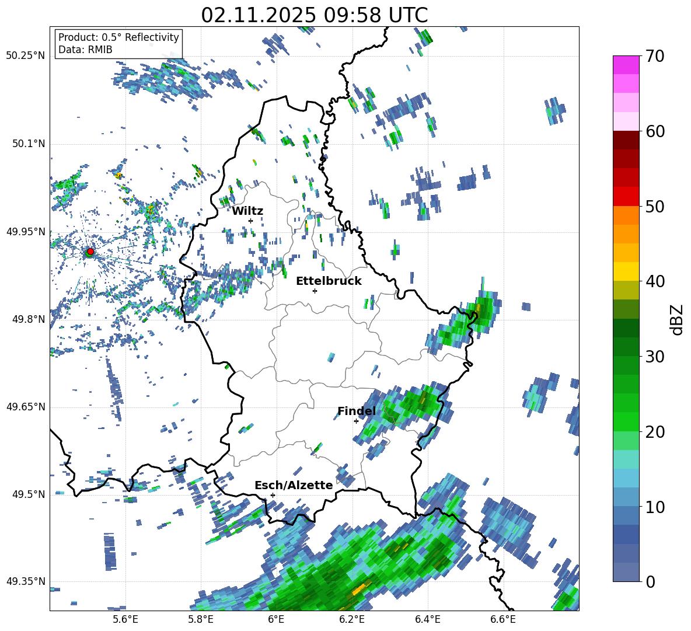This screenshot has width=691, height=631.
Task: Click the Esch/Alzette cross marker
Action: click(273, 495)
